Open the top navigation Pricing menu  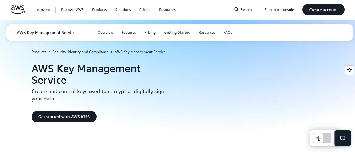coord(145,10)
